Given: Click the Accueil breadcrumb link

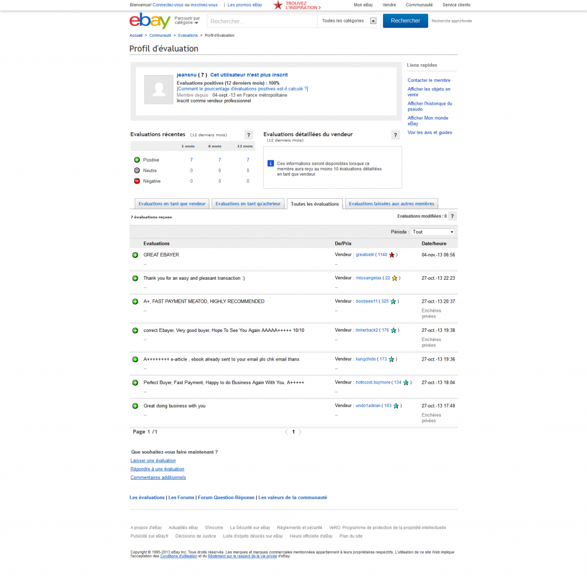Looking at the screenshot, I should tap(136, 35).
